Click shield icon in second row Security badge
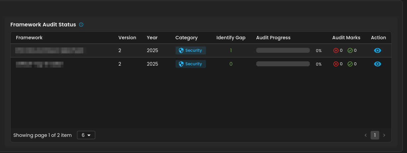 [181, 64]
